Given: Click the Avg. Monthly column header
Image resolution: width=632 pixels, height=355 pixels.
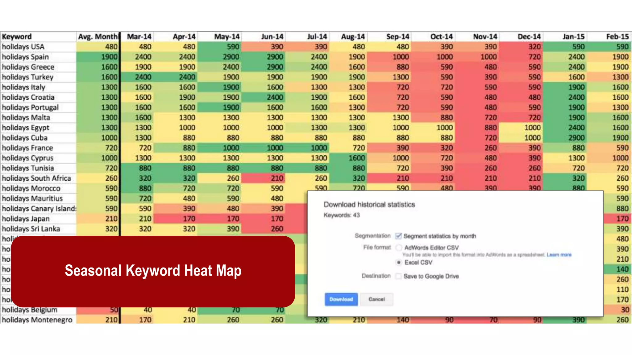Looking at the screenshot, I should coord(98,37).
